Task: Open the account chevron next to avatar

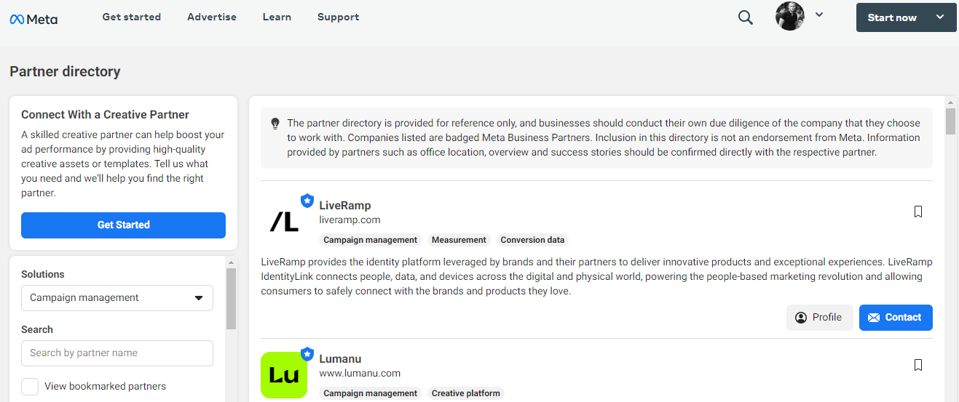Action: (819, 15)
